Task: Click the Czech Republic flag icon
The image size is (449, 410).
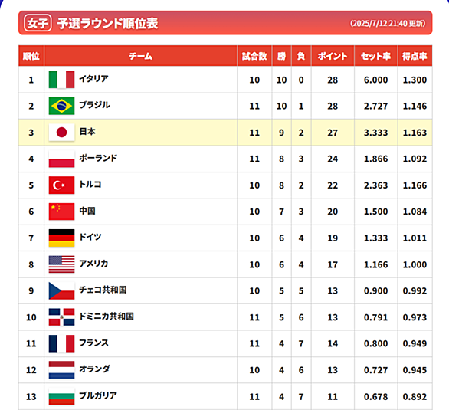Action: (61, 290)
